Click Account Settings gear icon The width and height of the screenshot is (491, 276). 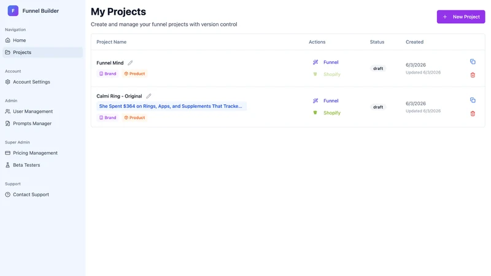pos(8,82)
